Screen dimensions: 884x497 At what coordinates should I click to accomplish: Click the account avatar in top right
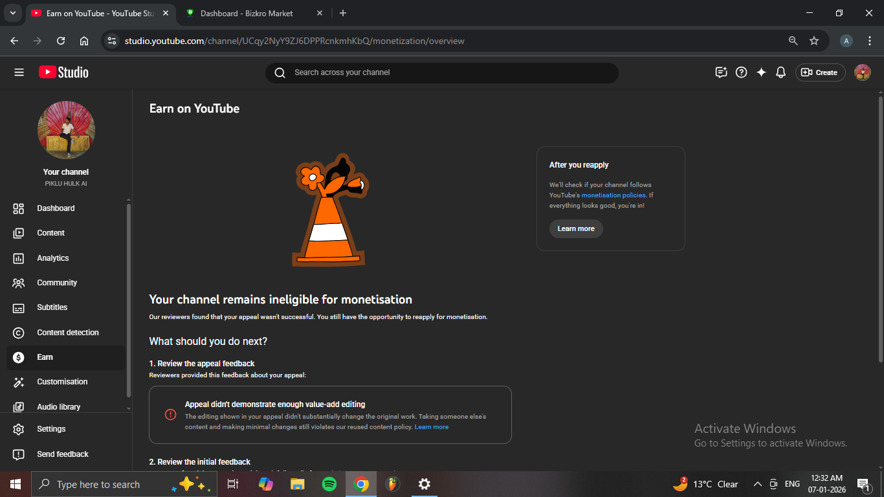click(862, 72)
